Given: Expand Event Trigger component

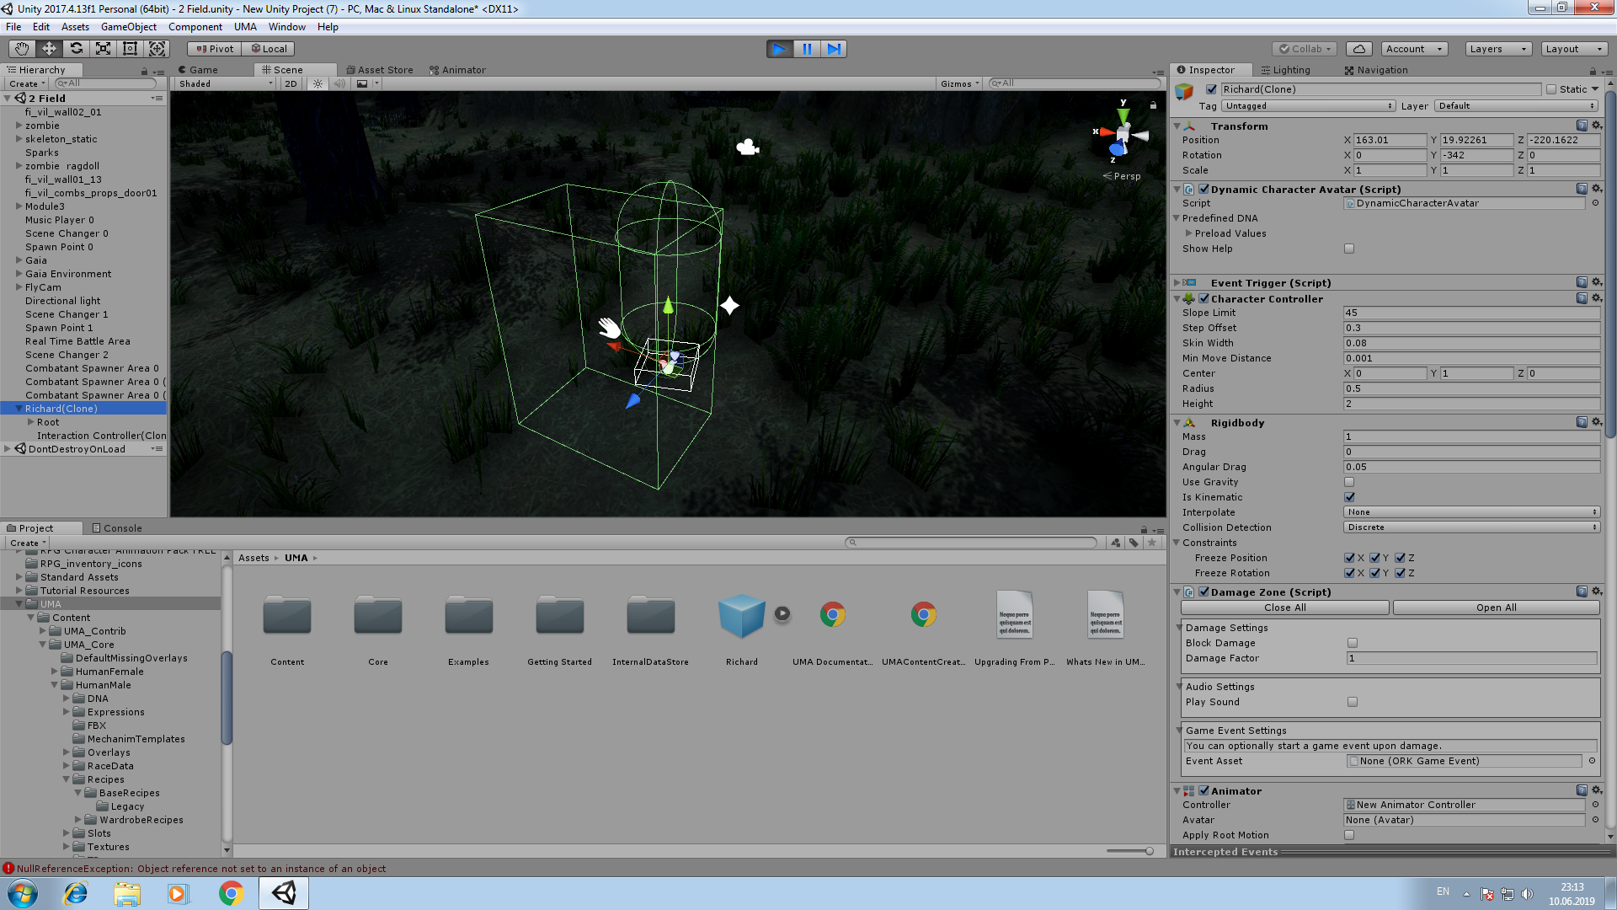Looking at the screenshot, I should tap(1177, 283).
